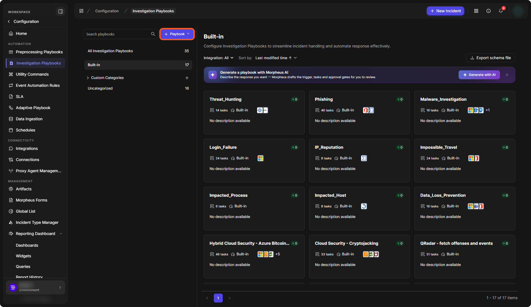Select page 1 in pagination

[x=218, y=298]
